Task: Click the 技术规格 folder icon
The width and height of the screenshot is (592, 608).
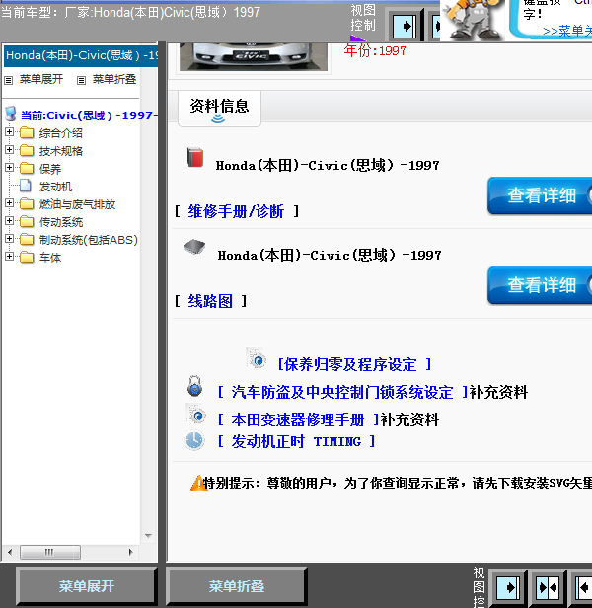Action: [x=27, y=150]
